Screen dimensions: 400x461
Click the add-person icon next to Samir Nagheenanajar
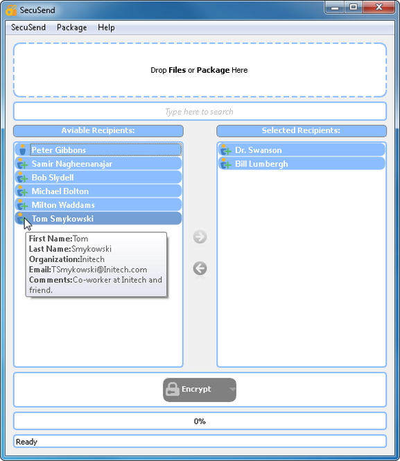(22, 164)
